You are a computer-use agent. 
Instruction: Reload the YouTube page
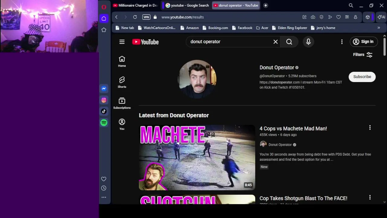pyautogui.click(x=135, y=17)
